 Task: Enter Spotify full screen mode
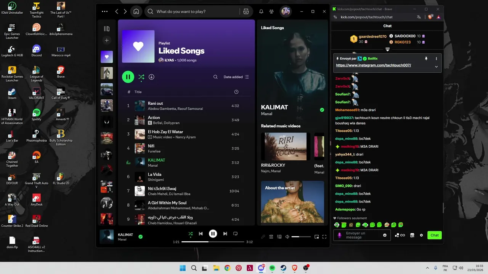pyautogui.click(x=324, y=237)
